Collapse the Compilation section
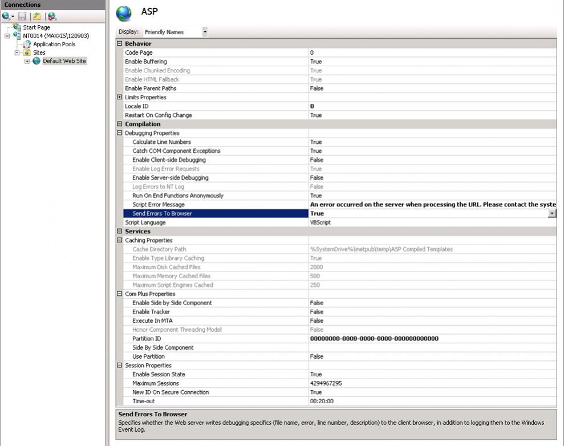 pos(120,124)
